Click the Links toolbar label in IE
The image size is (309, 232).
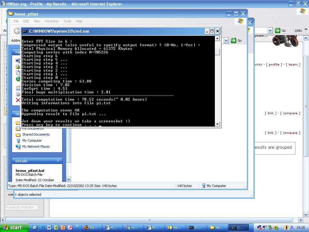[298, 31]
